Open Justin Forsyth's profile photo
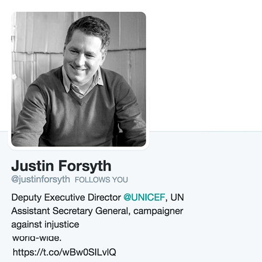Screen dimensions: 262x262 [x=79, y=79]
